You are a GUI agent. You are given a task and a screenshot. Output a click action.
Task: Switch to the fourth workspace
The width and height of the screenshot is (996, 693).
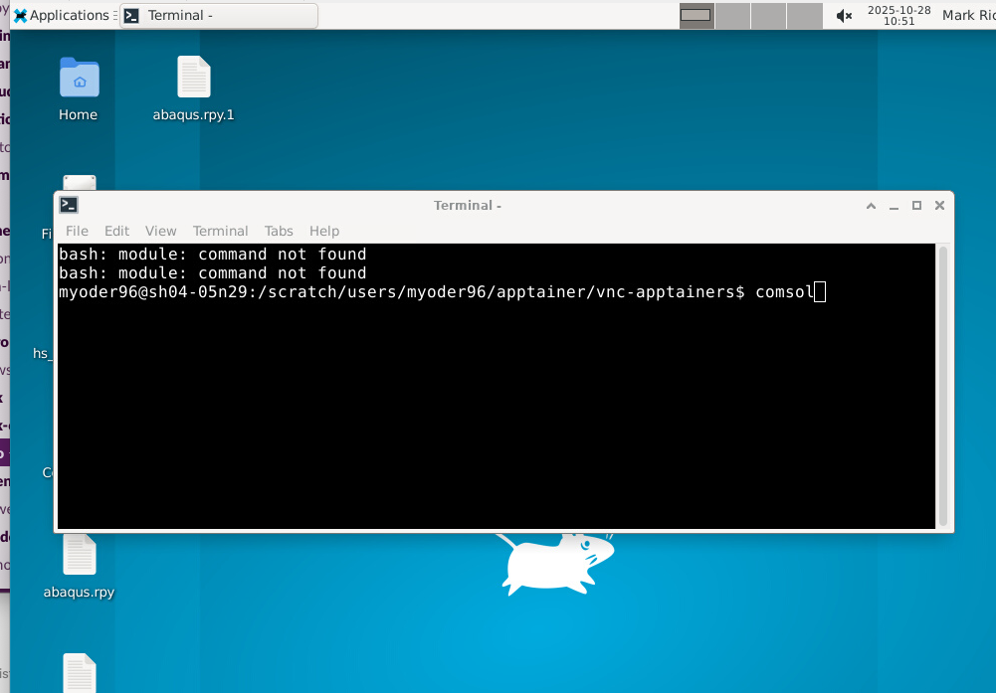(805, 15)
